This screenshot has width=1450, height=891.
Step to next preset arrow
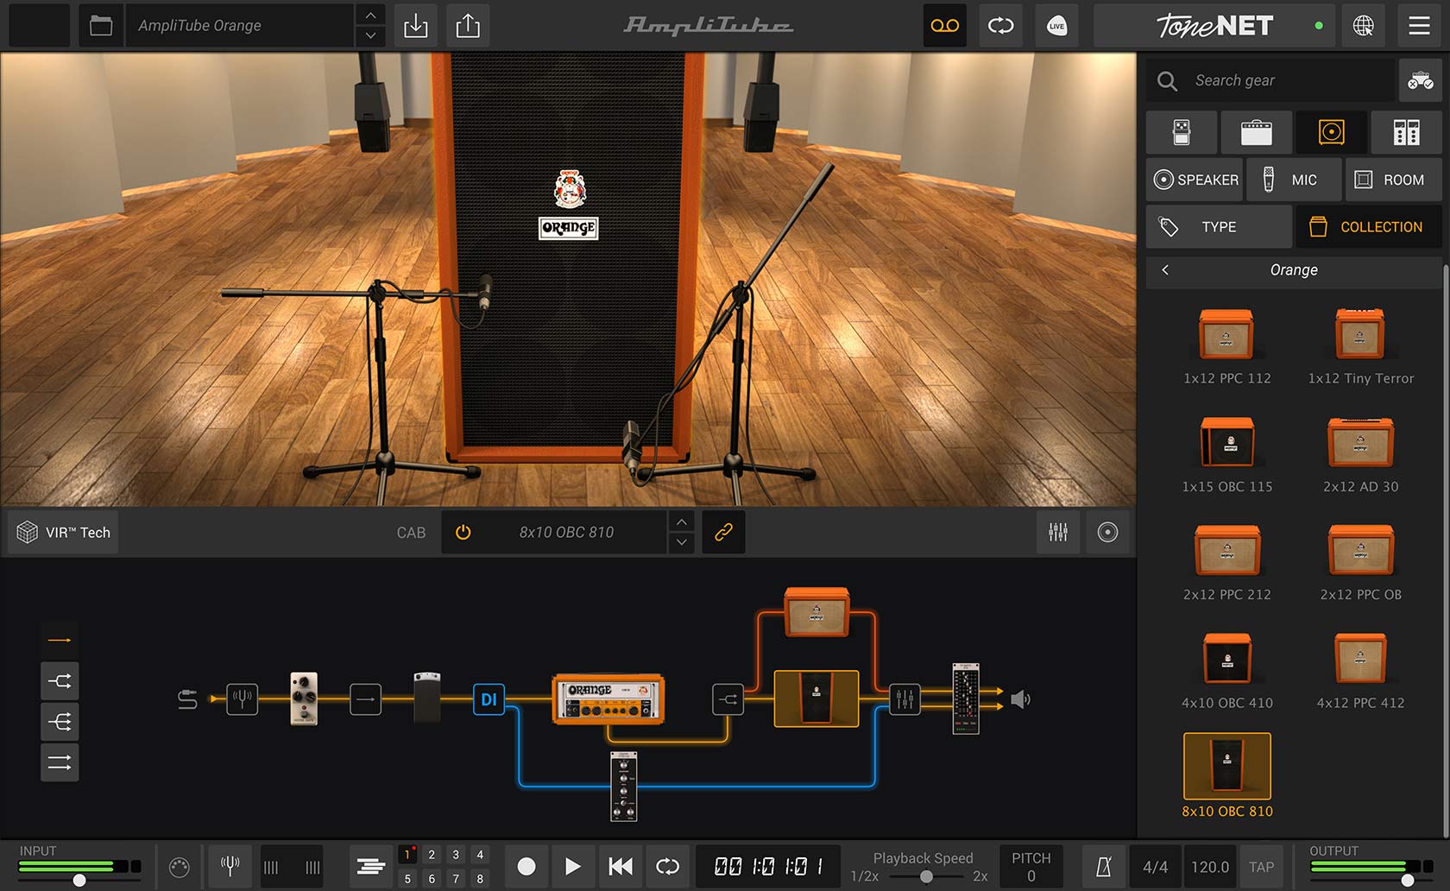370,36
